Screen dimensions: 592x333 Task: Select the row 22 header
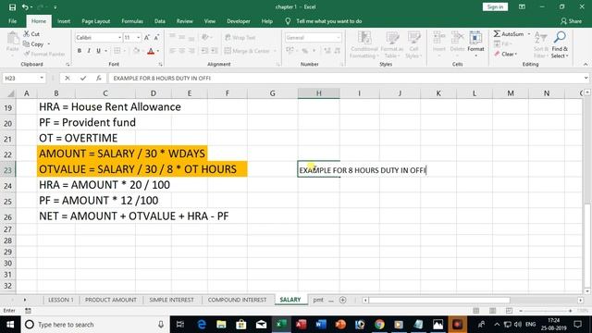click(8, 154)
